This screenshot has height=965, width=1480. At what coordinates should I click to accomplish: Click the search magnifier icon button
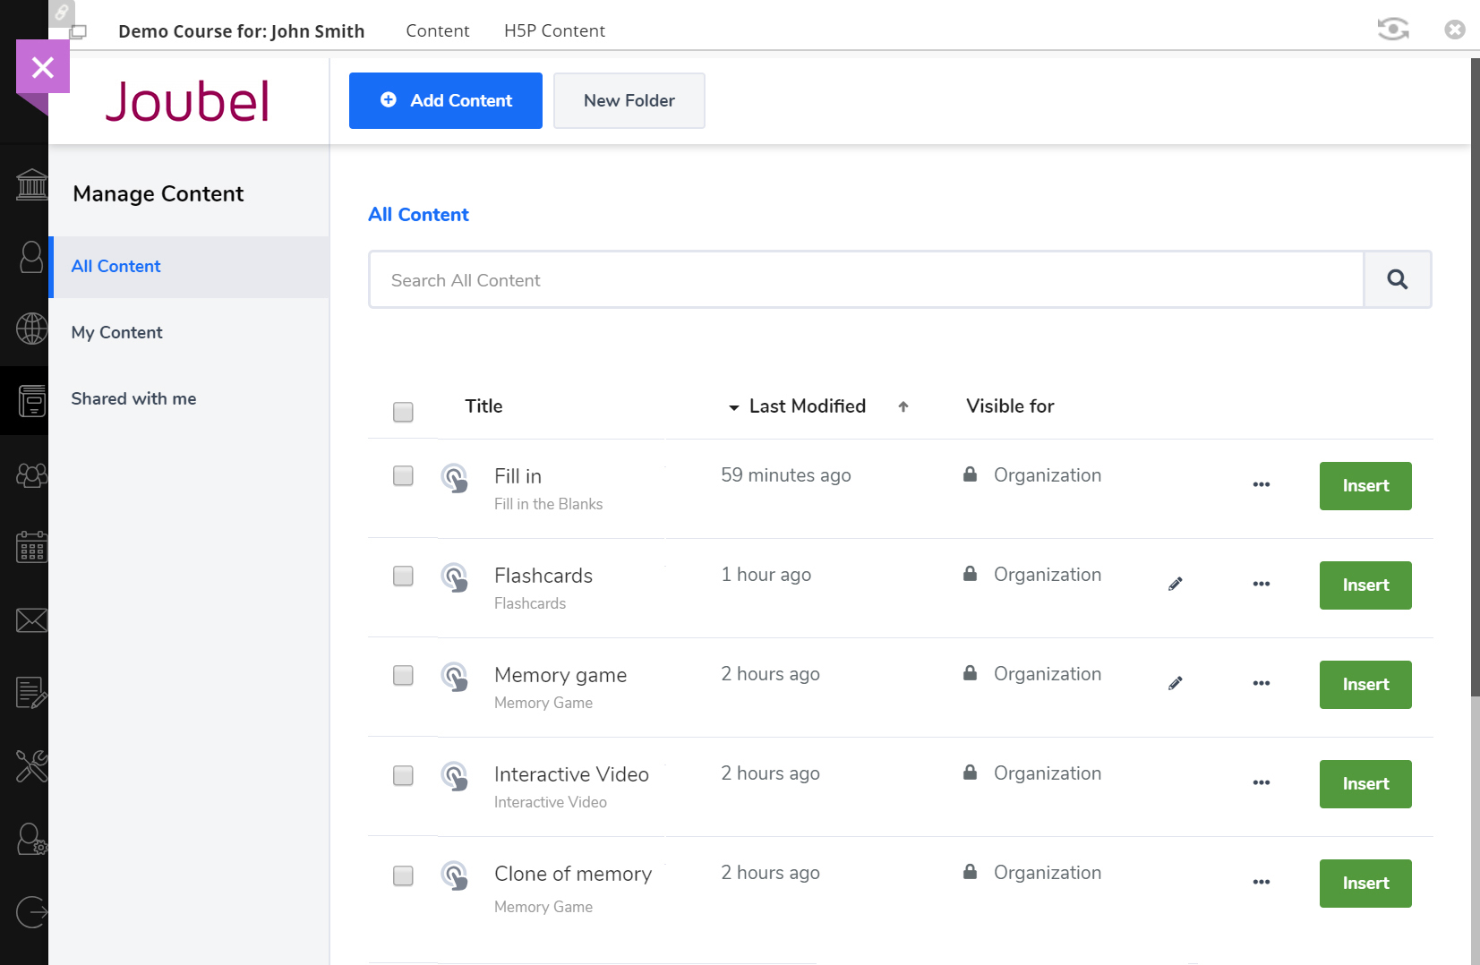tap(1397, 280)
